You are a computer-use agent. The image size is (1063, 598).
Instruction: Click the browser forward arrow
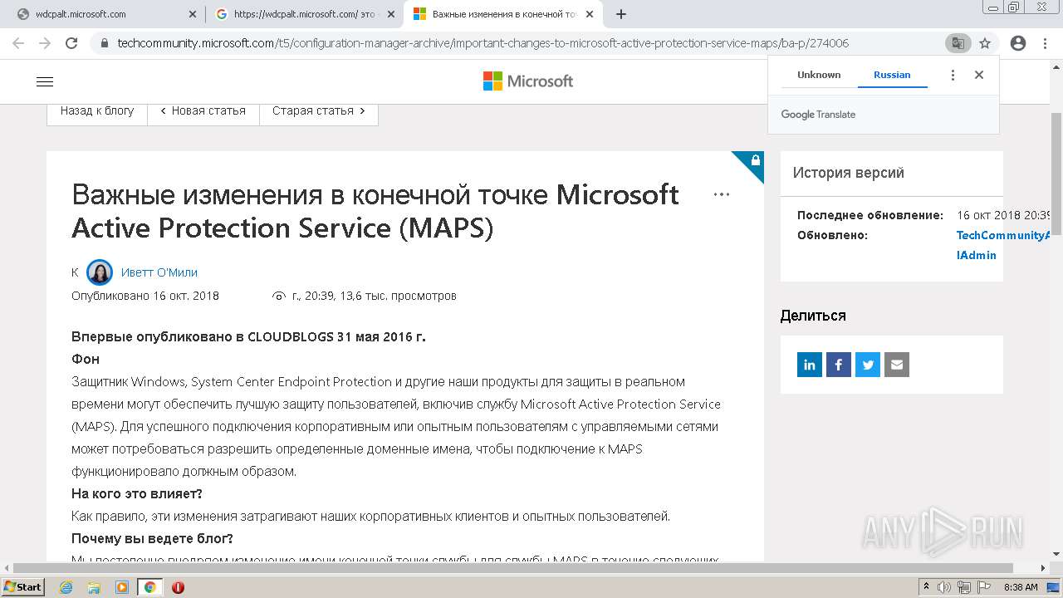pos(45,43)
